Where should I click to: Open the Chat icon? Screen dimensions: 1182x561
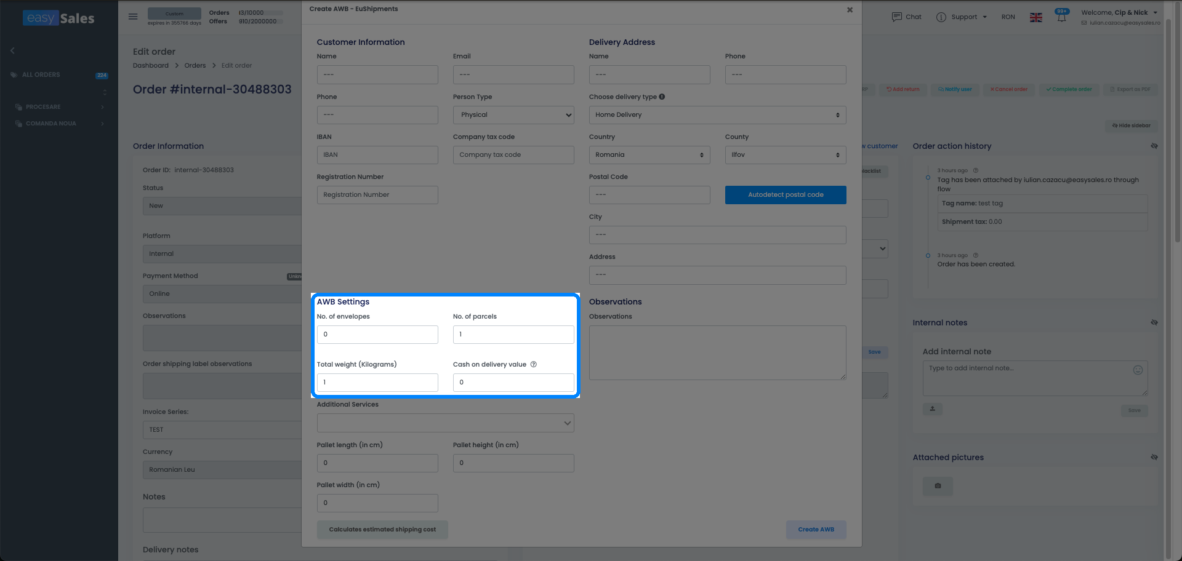point(897,17)
